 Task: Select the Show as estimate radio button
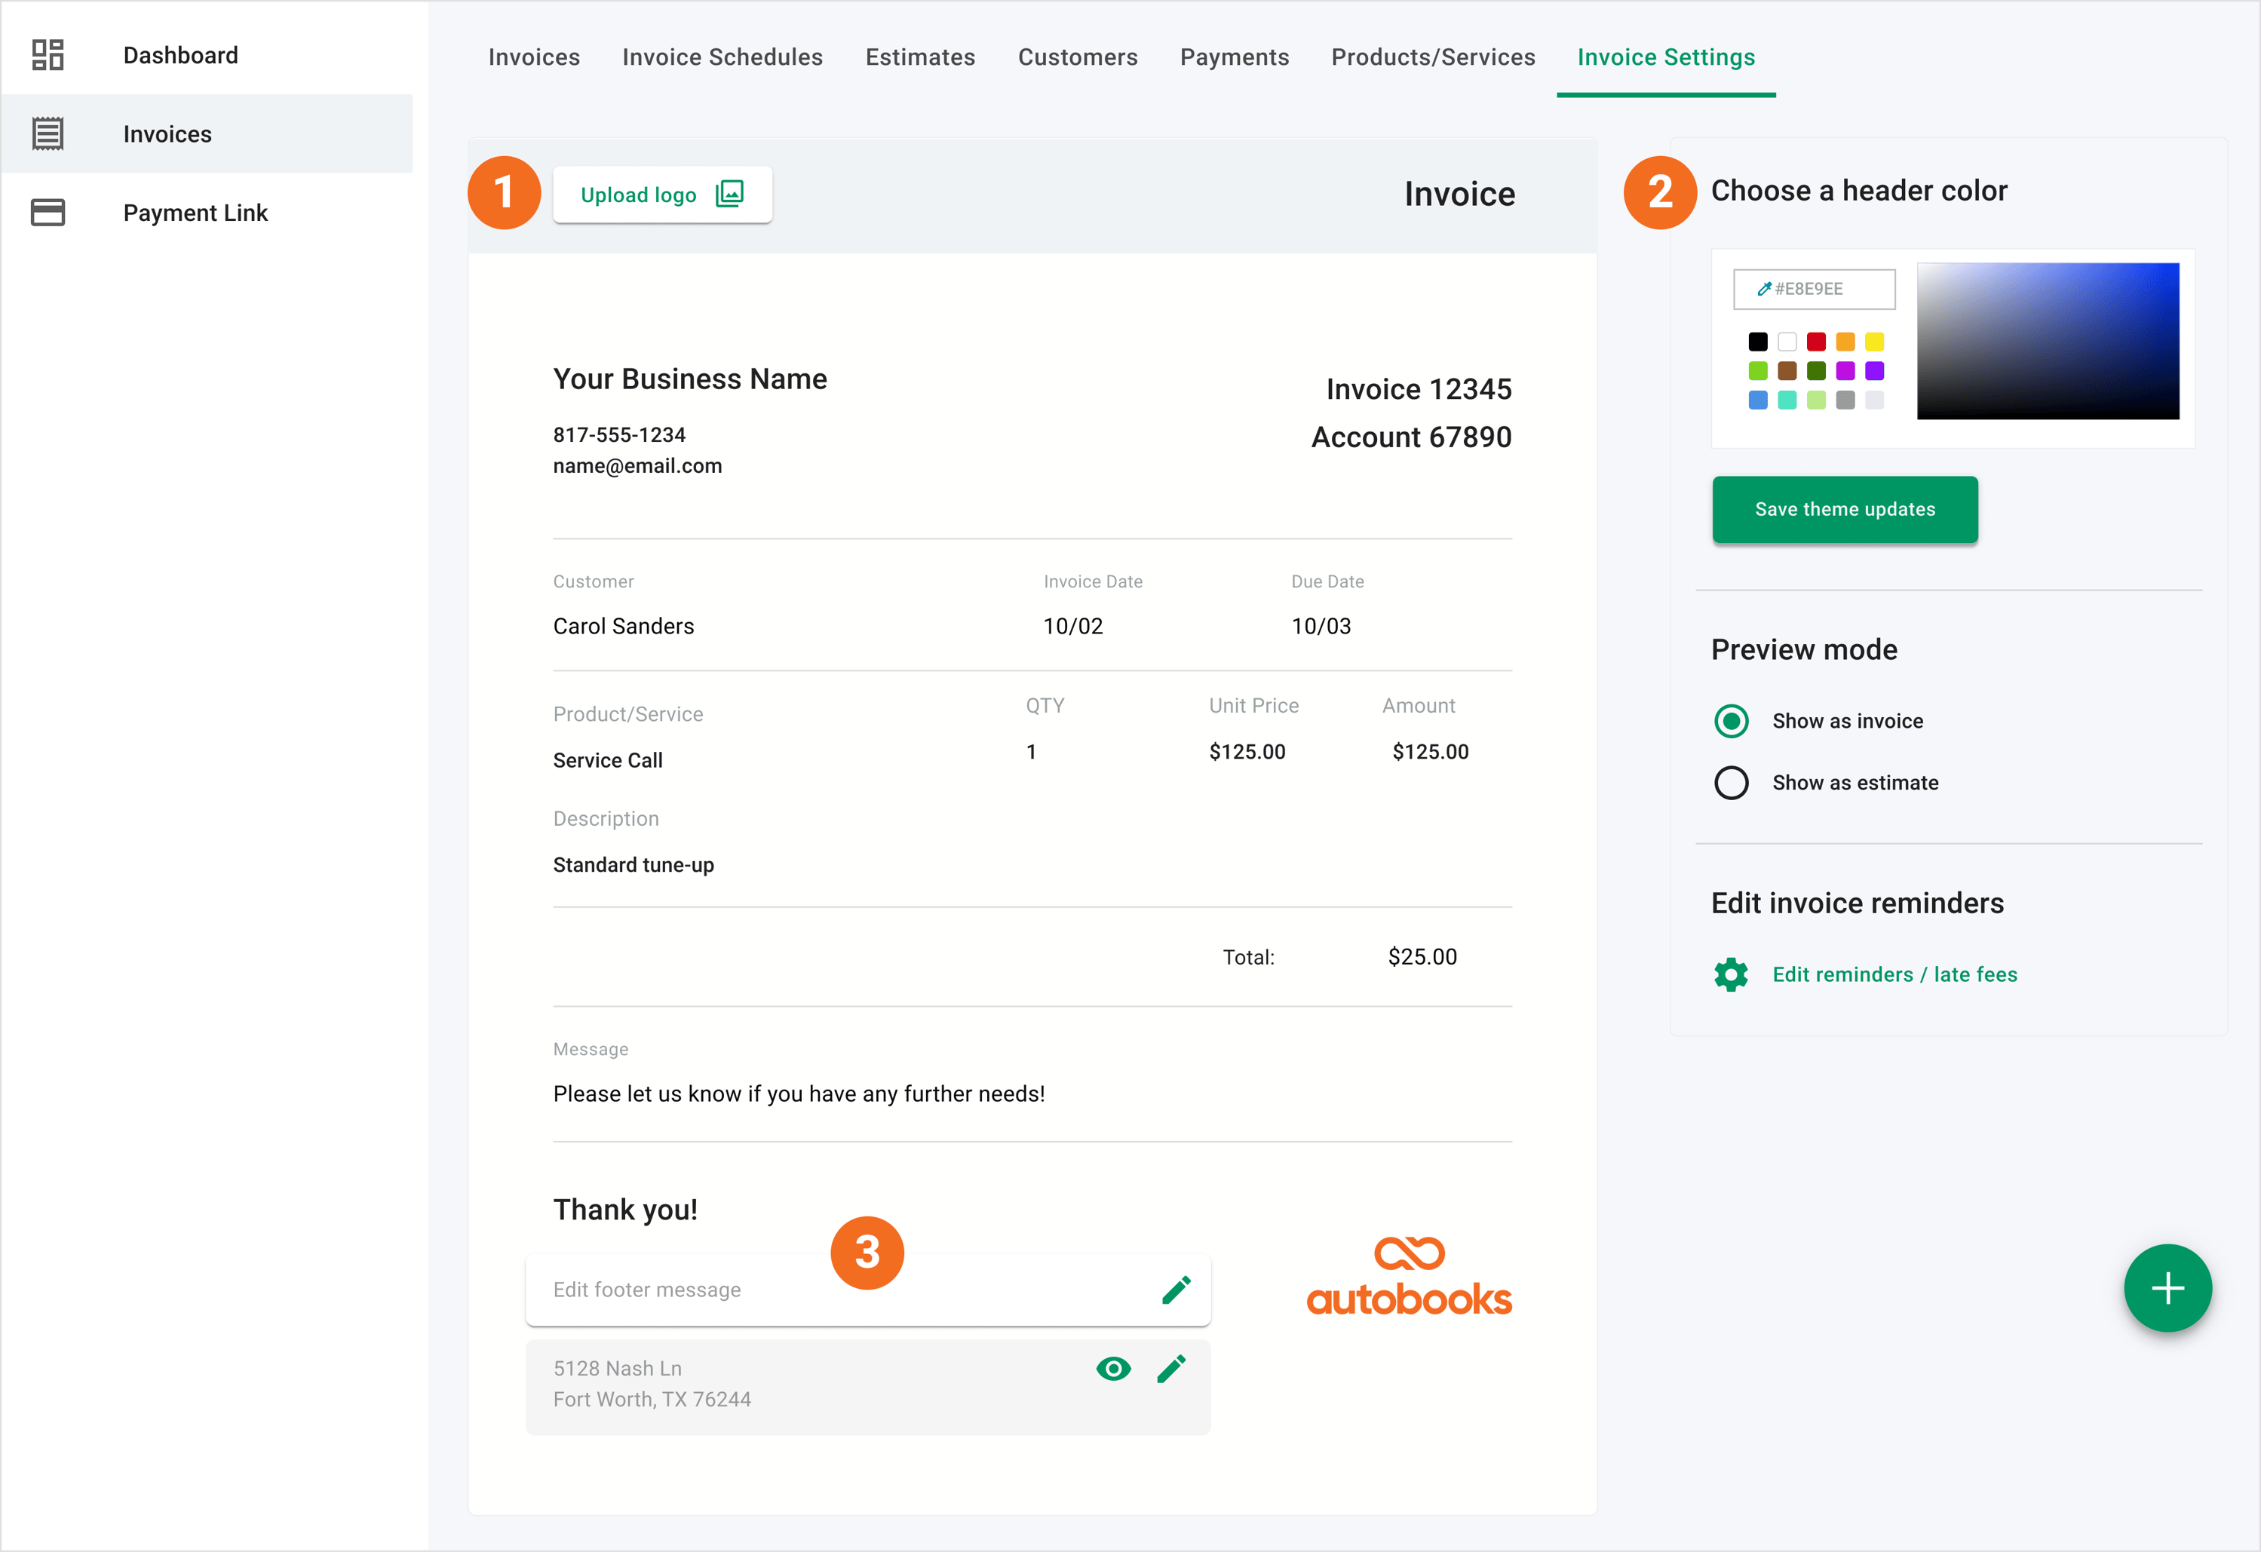click(x=1731, y=782)
